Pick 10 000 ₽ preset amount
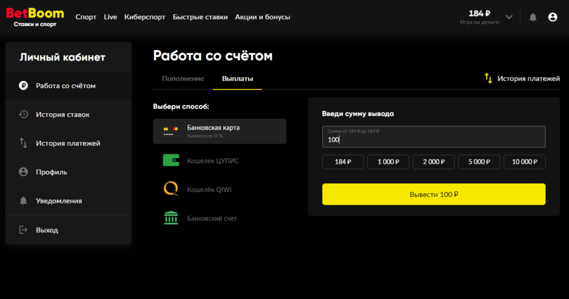Viewport: 569px width, 299px height. tap(525, 161)
